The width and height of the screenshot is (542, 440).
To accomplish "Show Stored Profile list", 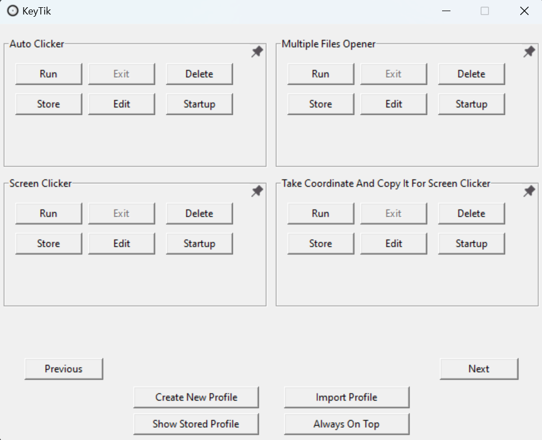I will coord(196,424).
